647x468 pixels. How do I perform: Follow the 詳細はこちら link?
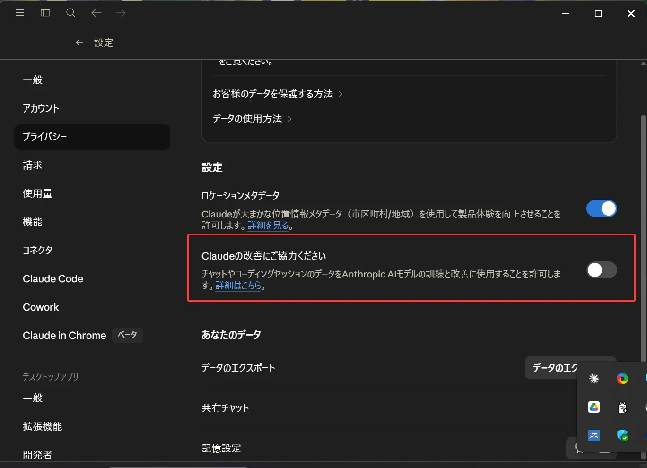pos(238,286)
